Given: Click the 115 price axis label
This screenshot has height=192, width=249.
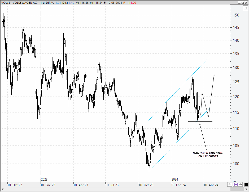Looking at the screenshot, I should tap(236, 112).
